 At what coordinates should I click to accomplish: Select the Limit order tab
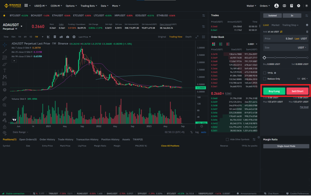[266, 25]
